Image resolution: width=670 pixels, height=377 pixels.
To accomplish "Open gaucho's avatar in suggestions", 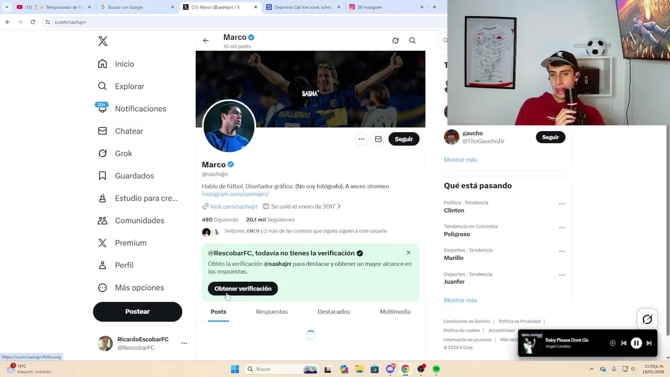I will [451, 137].
